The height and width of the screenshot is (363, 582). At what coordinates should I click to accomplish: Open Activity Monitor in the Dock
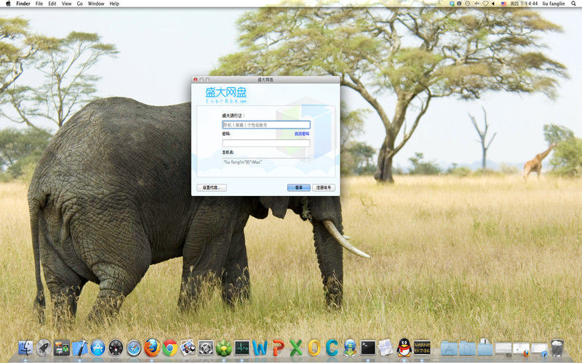[242, 348]
